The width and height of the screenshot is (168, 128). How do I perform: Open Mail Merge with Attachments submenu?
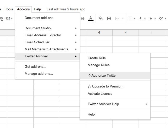(48, 49)
